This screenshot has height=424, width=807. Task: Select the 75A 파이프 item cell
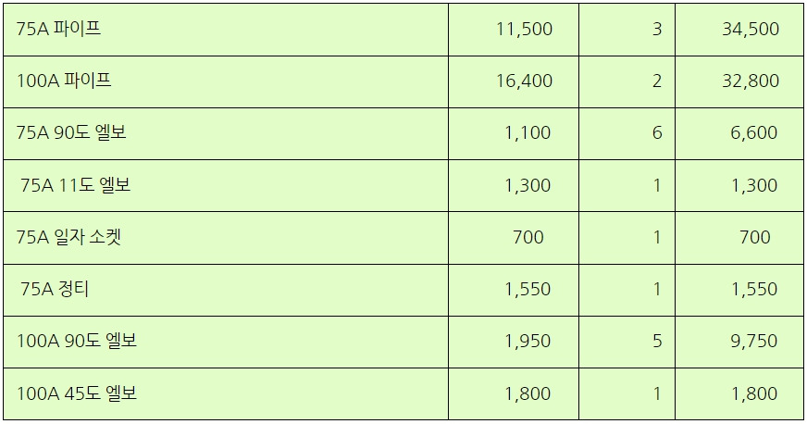[226, 30]
